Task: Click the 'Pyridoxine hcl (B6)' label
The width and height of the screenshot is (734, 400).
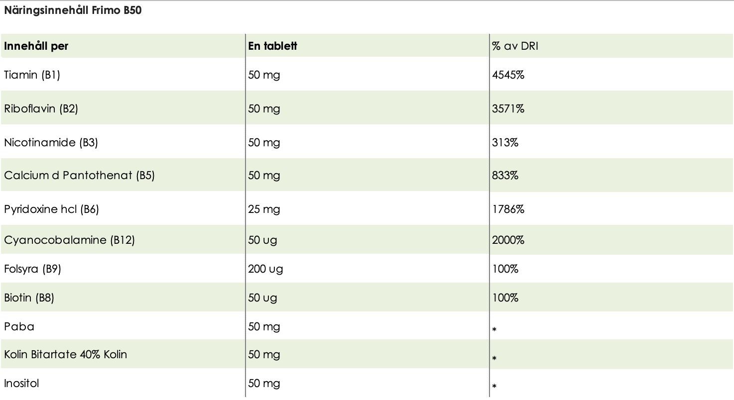Action: click(x=51, y=209)
